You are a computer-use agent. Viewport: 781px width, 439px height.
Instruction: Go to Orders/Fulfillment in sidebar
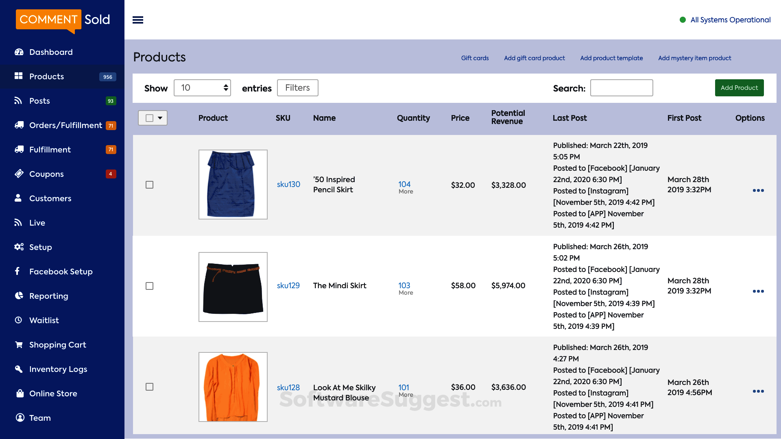[x=65, y=125]
